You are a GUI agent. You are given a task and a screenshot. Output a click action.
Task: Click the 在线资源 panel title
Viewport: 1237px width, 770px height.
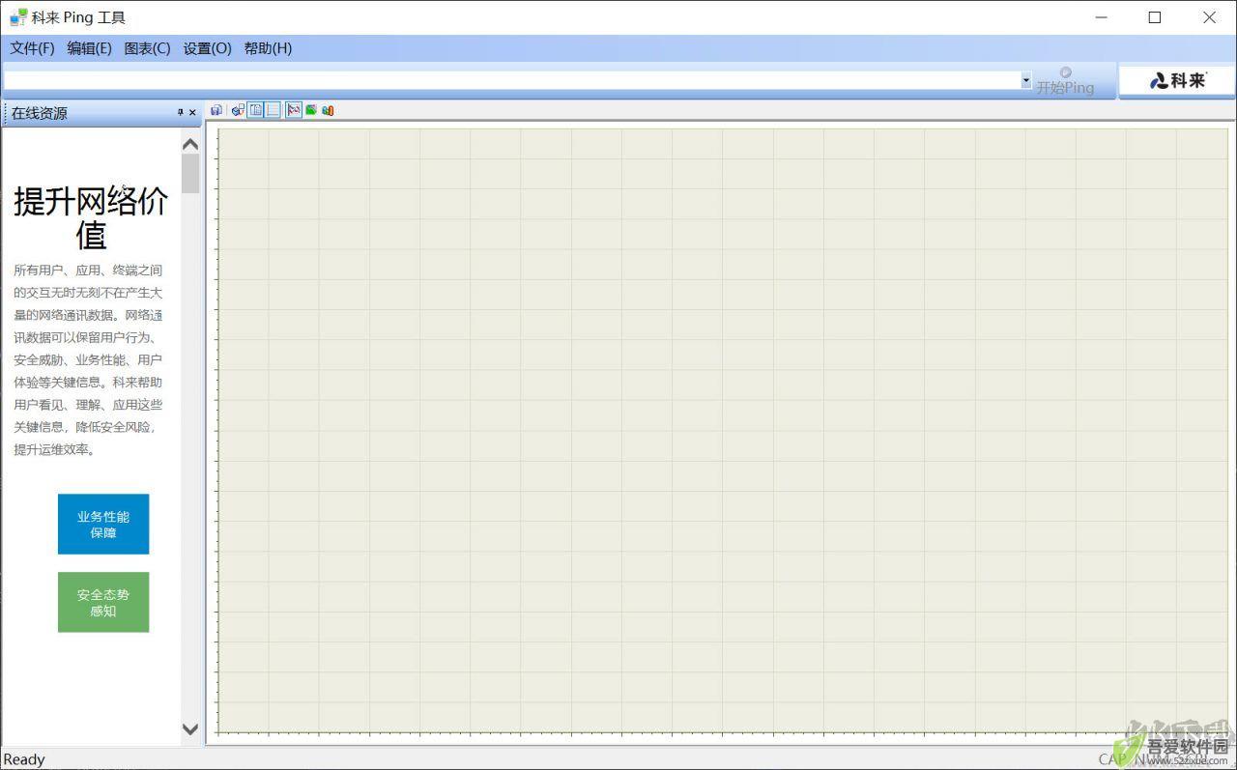(x=40, y=113)
